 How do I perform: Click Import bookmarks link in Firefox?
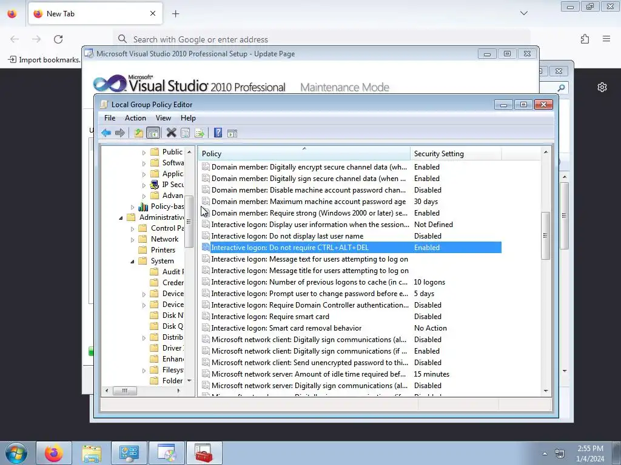[44, 60]
